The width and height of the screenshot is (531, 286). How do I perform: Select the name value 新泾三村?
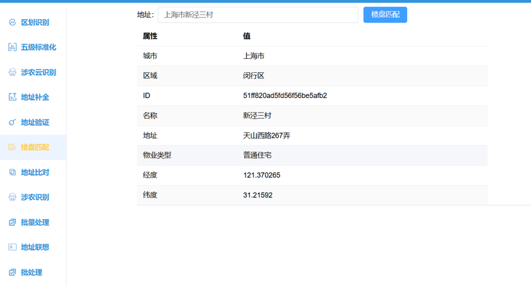[257, 115]
